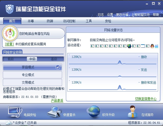The image size is (163, 126).
Task: Click the 网络安全级别 tab header
Action: 13,52
